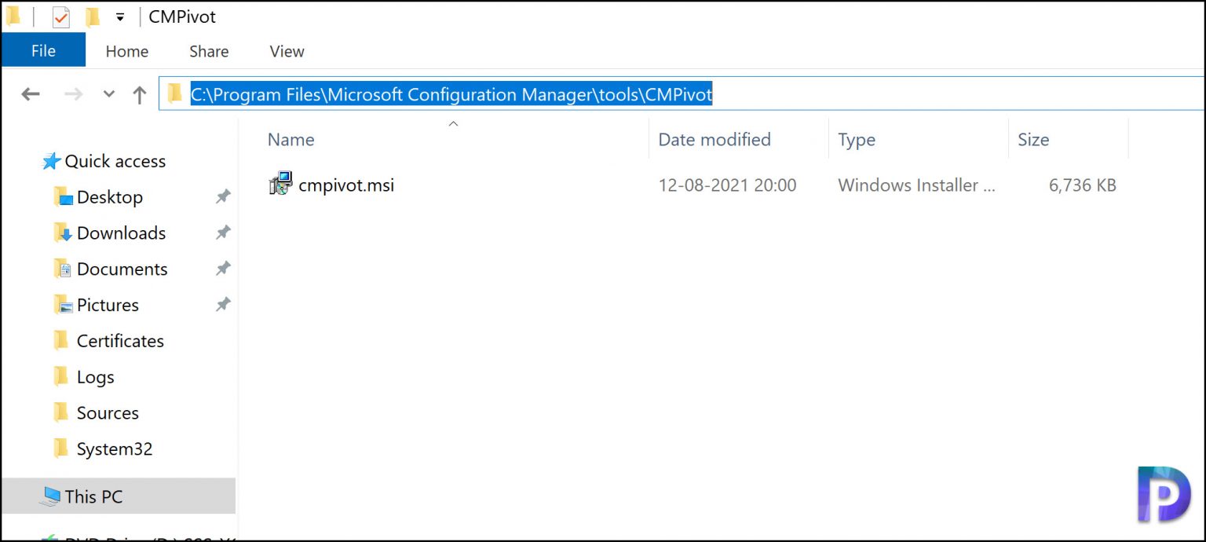1206x542 pixels.
Task: Open the Sources folder in sidebar
Action: pyautogui.click(x=108, y=413)
